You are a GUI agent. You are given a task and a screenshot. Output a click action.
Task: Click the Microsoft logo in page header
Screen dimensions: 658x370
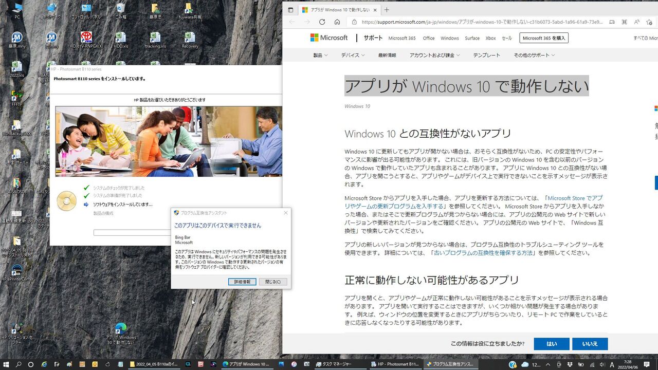click(x=329, y=38)
